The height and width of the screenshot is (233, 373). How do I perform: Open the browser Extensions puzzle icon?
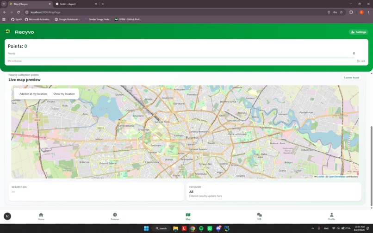click(x=351, y=12)
